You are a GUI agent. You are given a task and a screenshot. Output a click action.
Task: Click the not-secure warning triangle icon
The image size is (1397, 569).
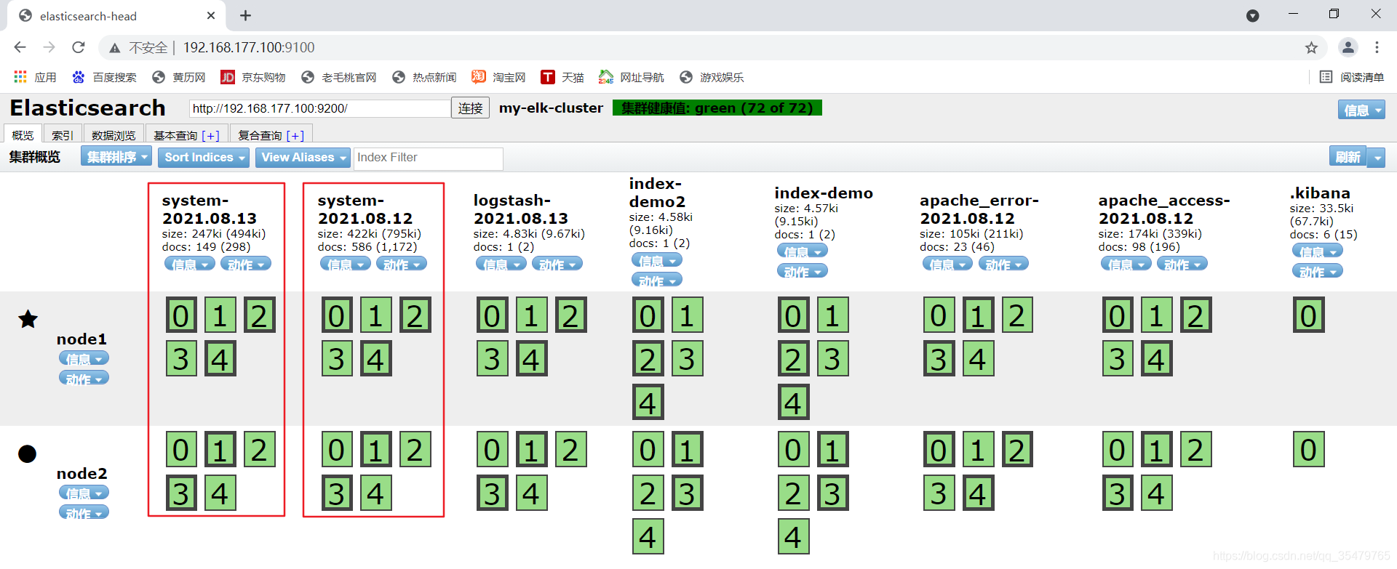(x=115, y=48)
